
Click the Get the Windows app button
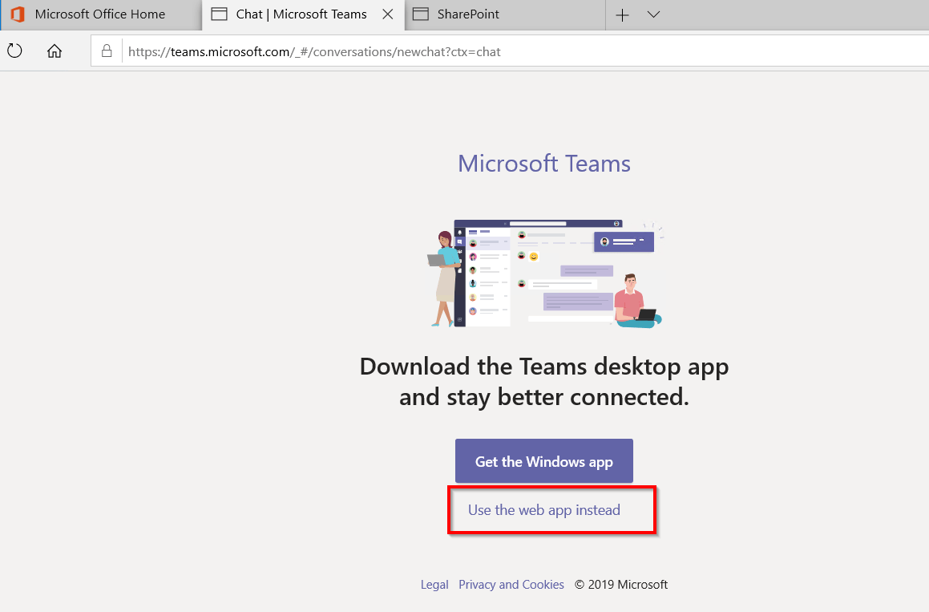pyautogui.click(x=544, y=461)
